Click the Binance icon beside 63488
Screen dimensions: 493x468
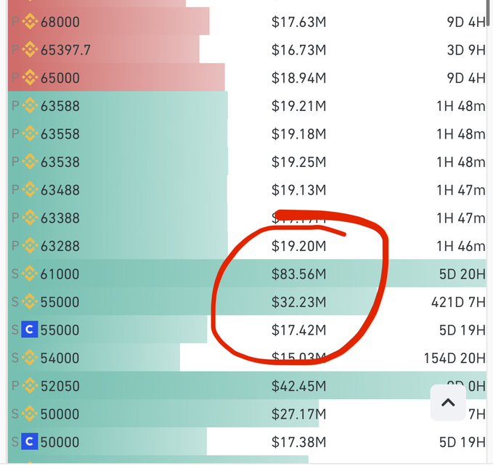tap(30, 189)
